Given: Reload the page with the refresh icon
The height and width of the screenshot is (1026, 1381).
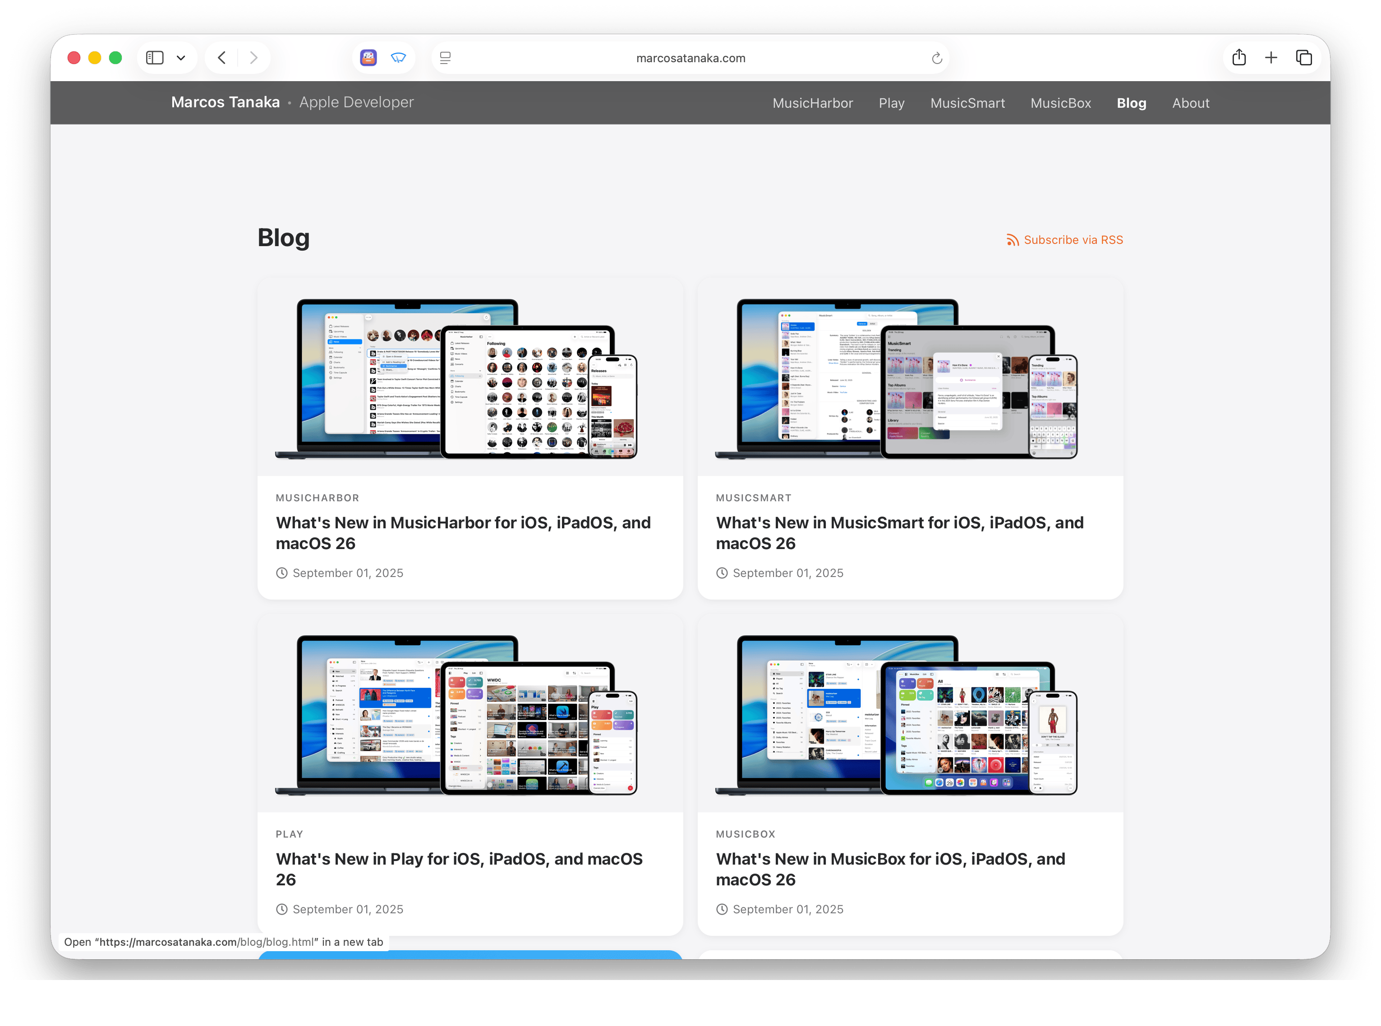Looking at the screenshot, I should click(x=937, y=59).
